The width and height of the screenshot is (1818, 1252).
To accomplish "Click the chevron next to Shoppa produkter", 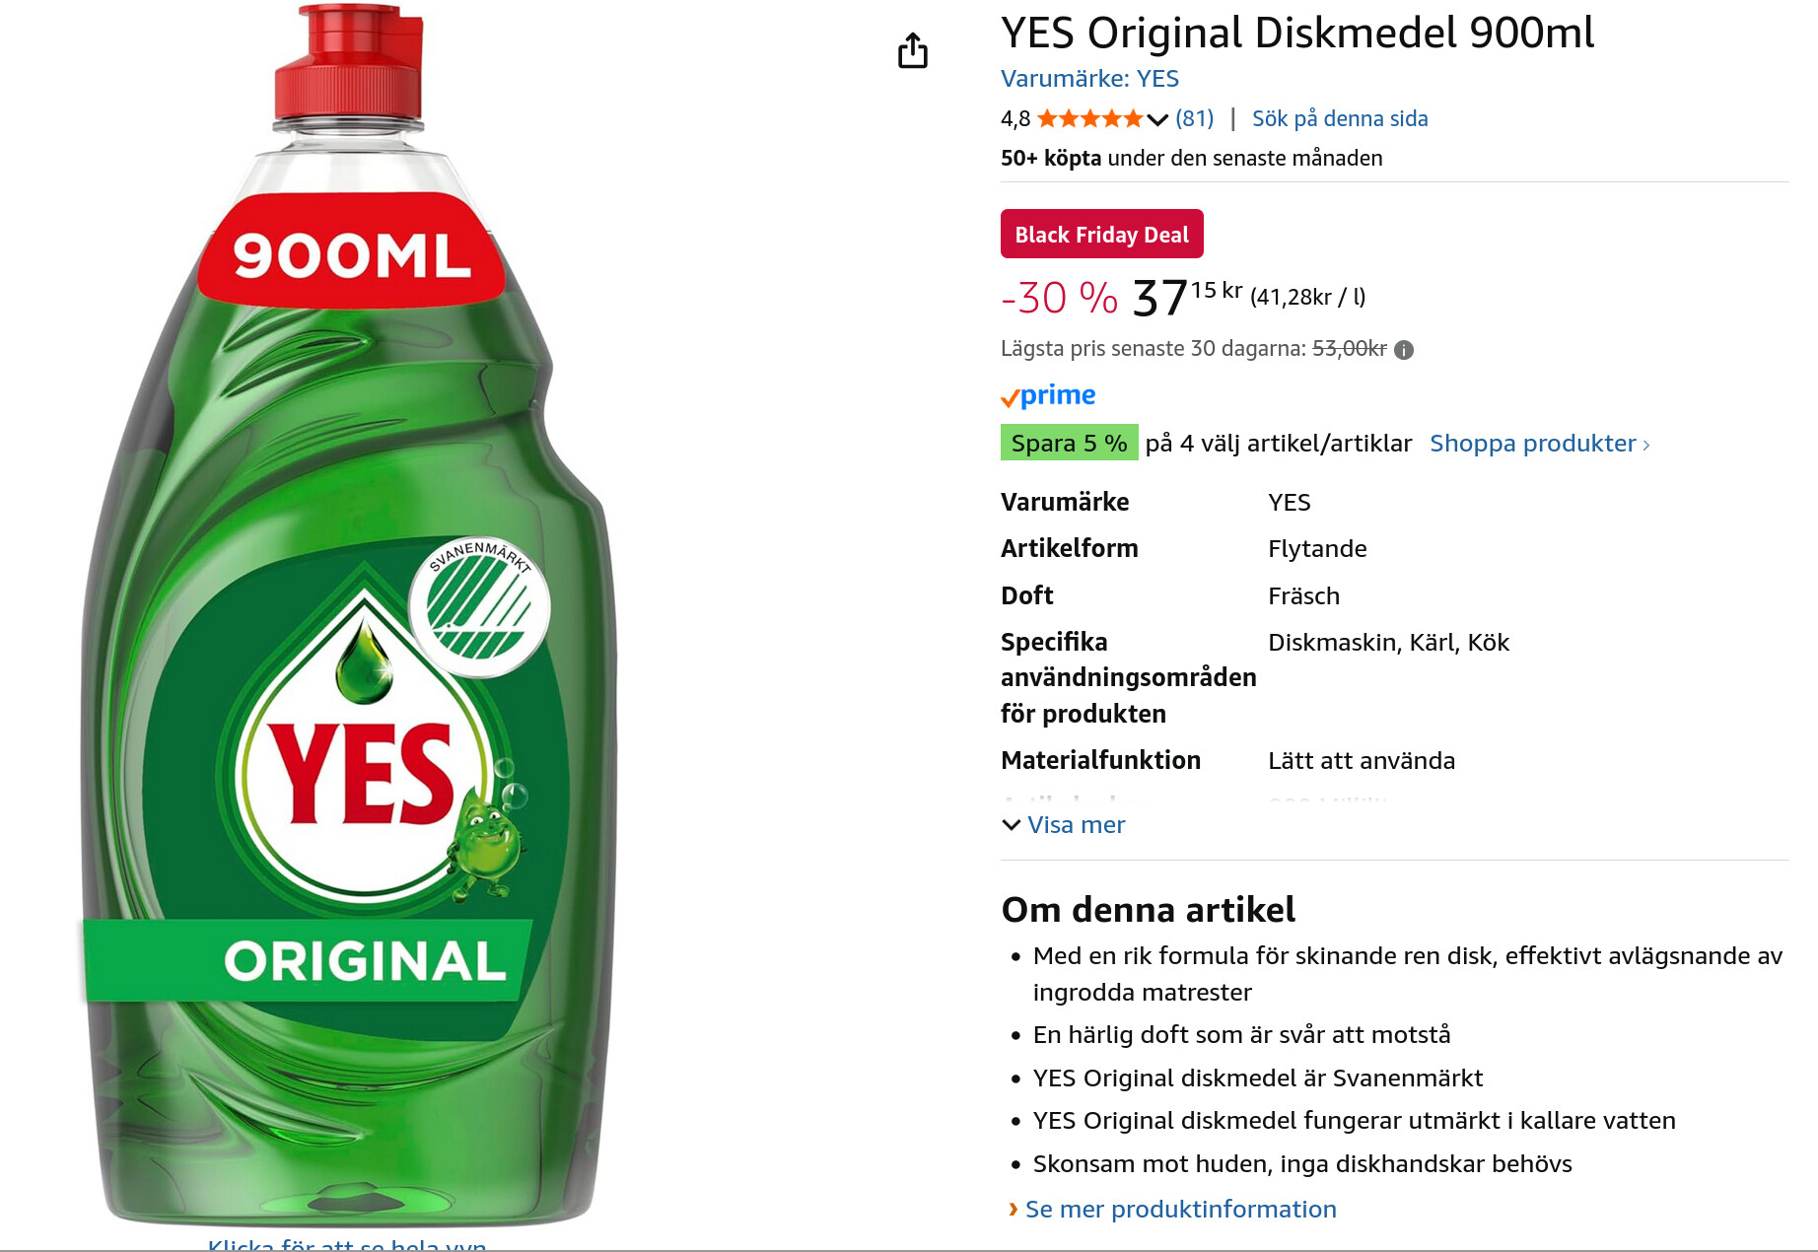I will coord(1645,446).
